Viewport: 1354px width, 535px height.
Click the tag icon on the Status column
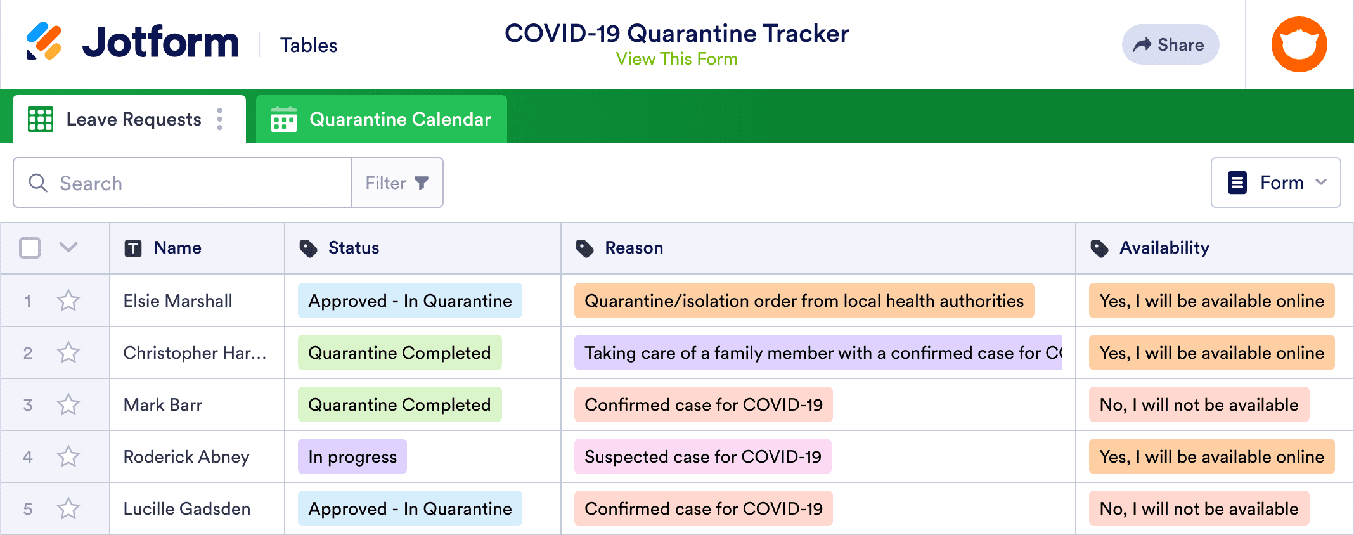pyautogui.click(x=309, y=248)
